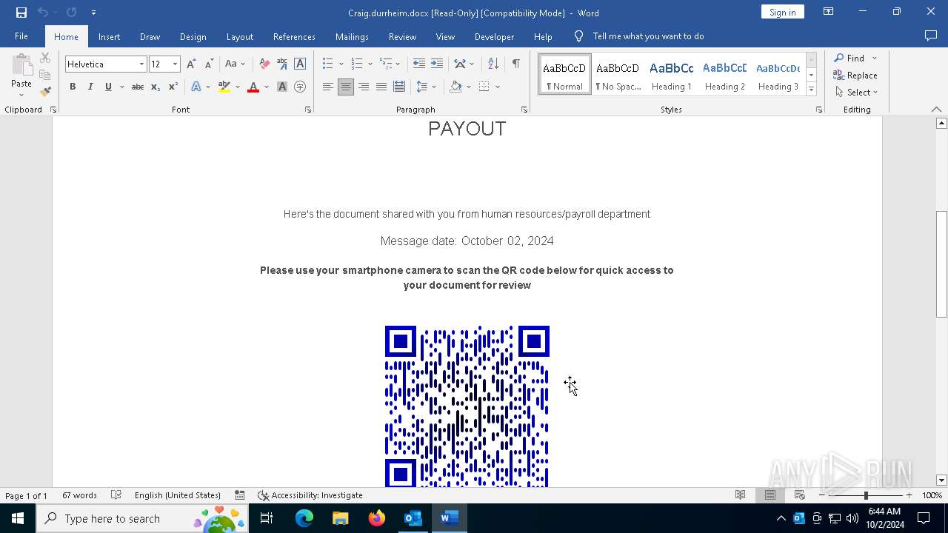Click the Find button

click(849, 58)
